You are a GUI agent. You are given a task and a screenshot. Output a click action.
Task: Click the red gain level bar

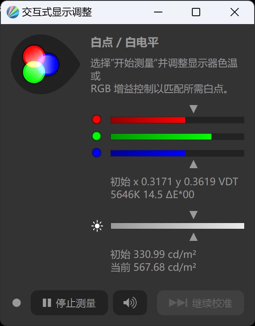pyautogui.click(x=177, y=120)
